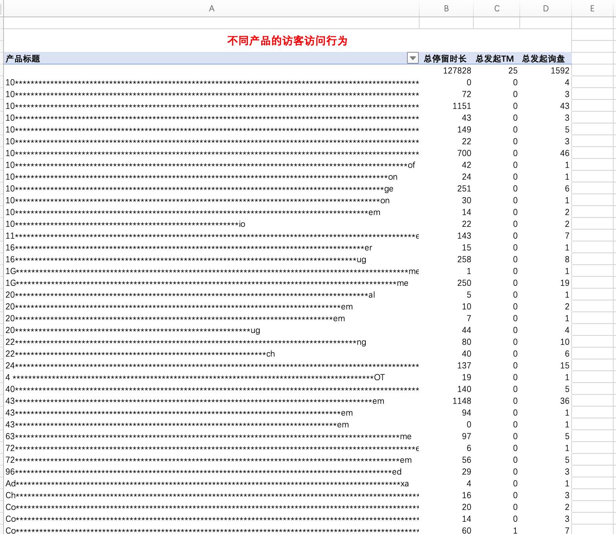This screenshot has width=616, height=534.
Task: Select product row starting with 11
Action: point(211,236)
